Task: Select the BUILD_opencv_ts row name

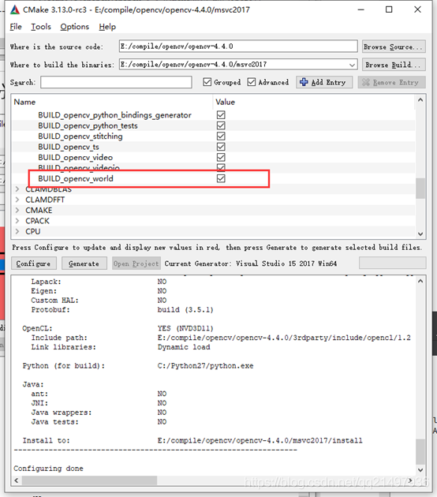Action: coord(69,147)
